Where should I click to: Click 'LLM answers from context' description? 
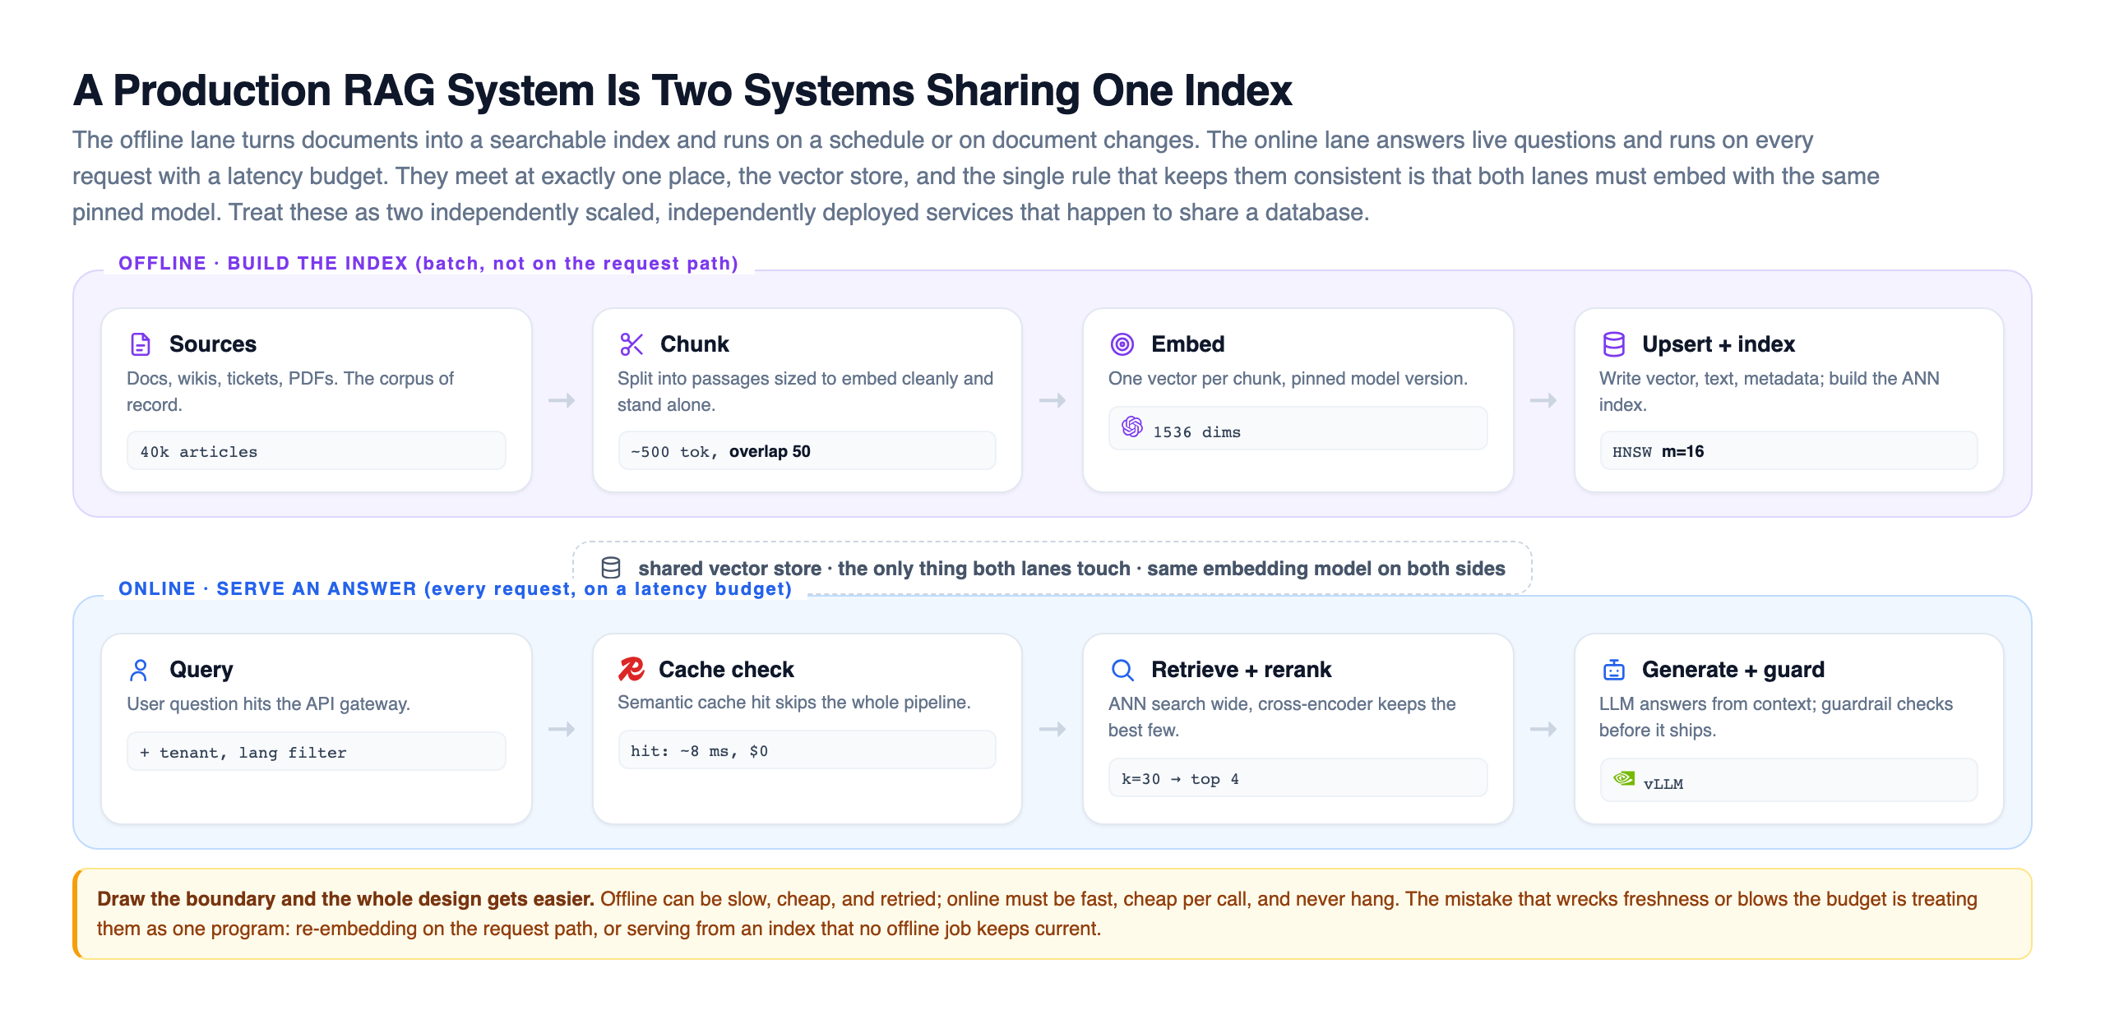(1775, 717)
